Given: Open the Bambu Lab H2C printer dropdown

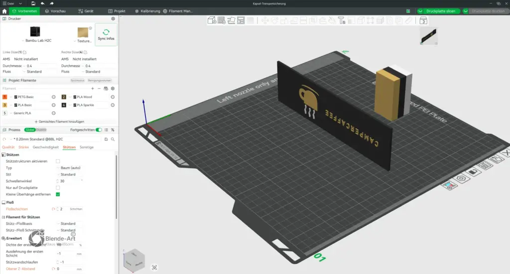Looking at the screenshot, I should point(36,41).
